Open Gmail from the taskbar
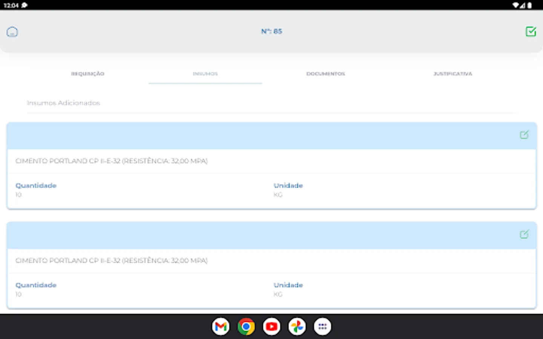The image size is (543, 339). (221, 327)
